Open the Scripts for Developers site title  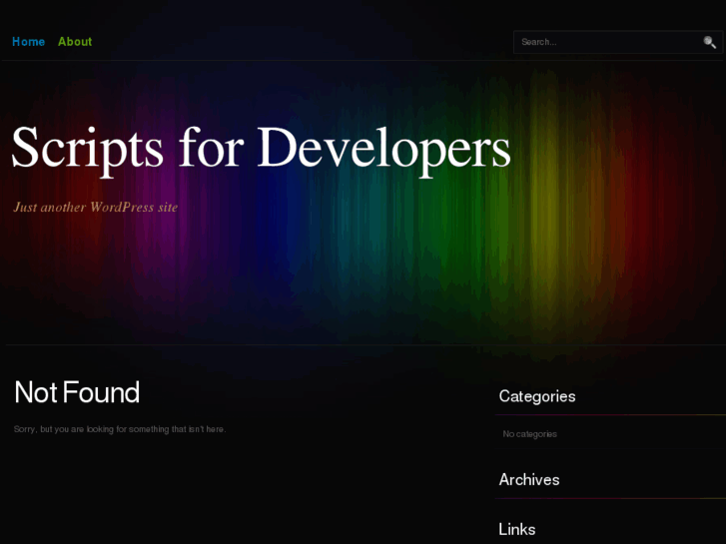[261, 150]
